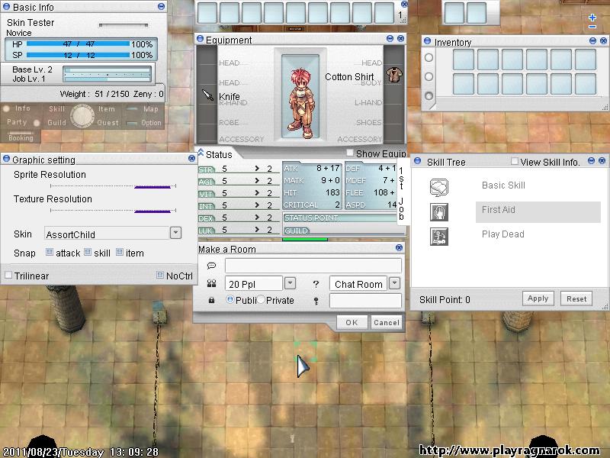This screenshot has height=458, width=610.
Task: Select the First Aid skill row
Action: [538, 212]
